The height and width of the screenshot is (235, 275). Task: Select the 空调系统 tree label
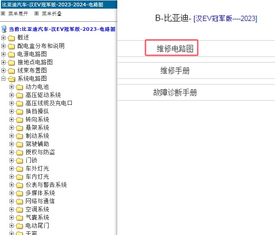click(37, 210)
